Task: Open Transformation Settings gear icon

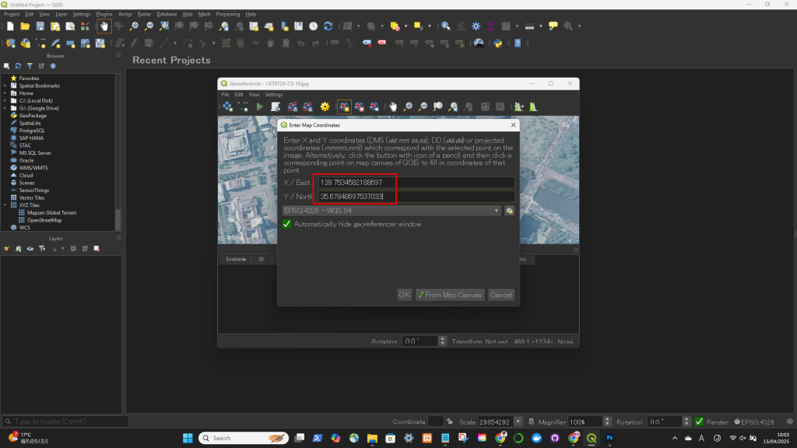Action: point(325,107)
